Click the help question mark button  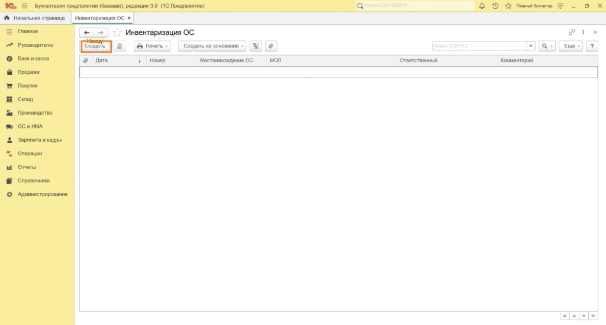[x=592, y=46]
